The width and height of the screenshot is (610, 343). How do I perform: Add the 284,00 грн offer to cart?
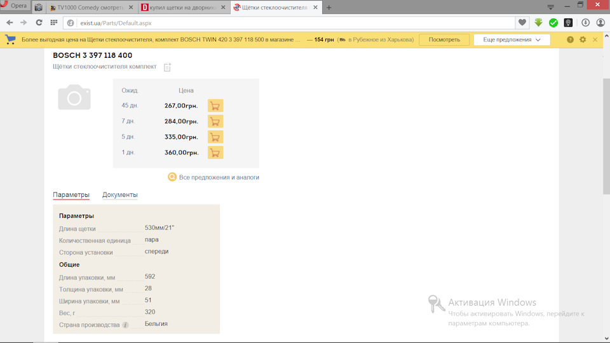click(x=215, y=121)
